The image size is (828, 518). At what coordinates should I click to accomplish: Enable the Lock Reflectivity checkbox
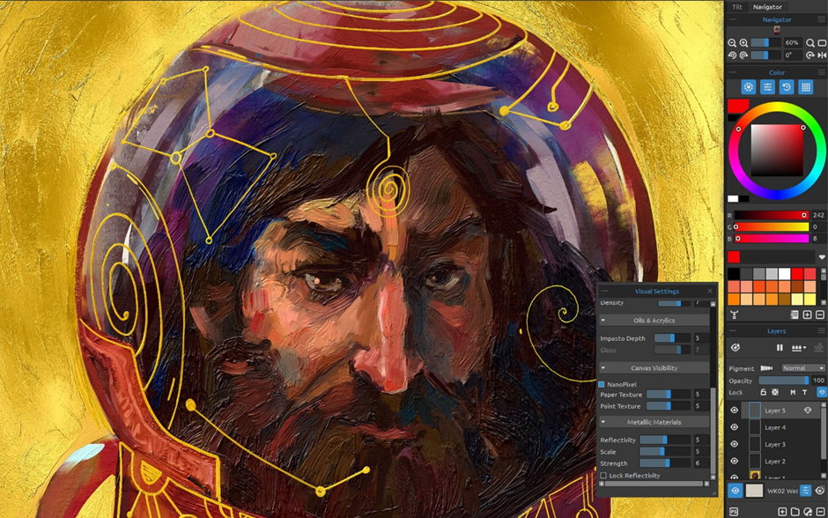tap(603, 475)
